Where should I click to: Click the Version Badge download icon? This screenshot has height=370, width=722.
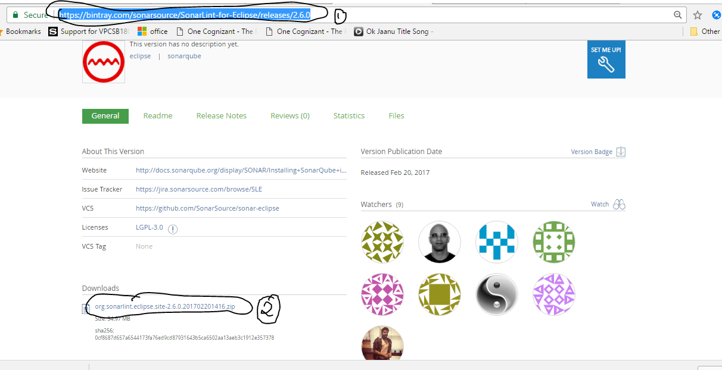coord(621,152)
